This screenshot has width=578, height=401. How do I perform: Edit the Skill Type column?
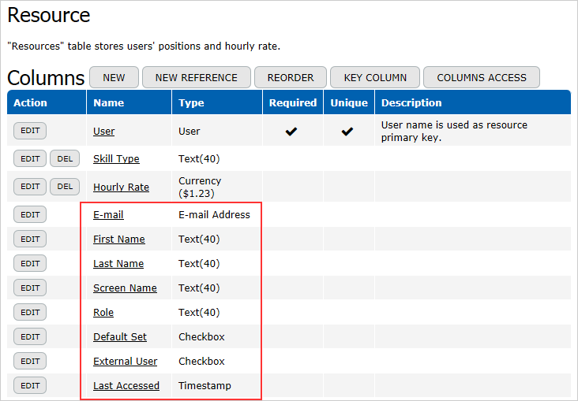point(30,158)
